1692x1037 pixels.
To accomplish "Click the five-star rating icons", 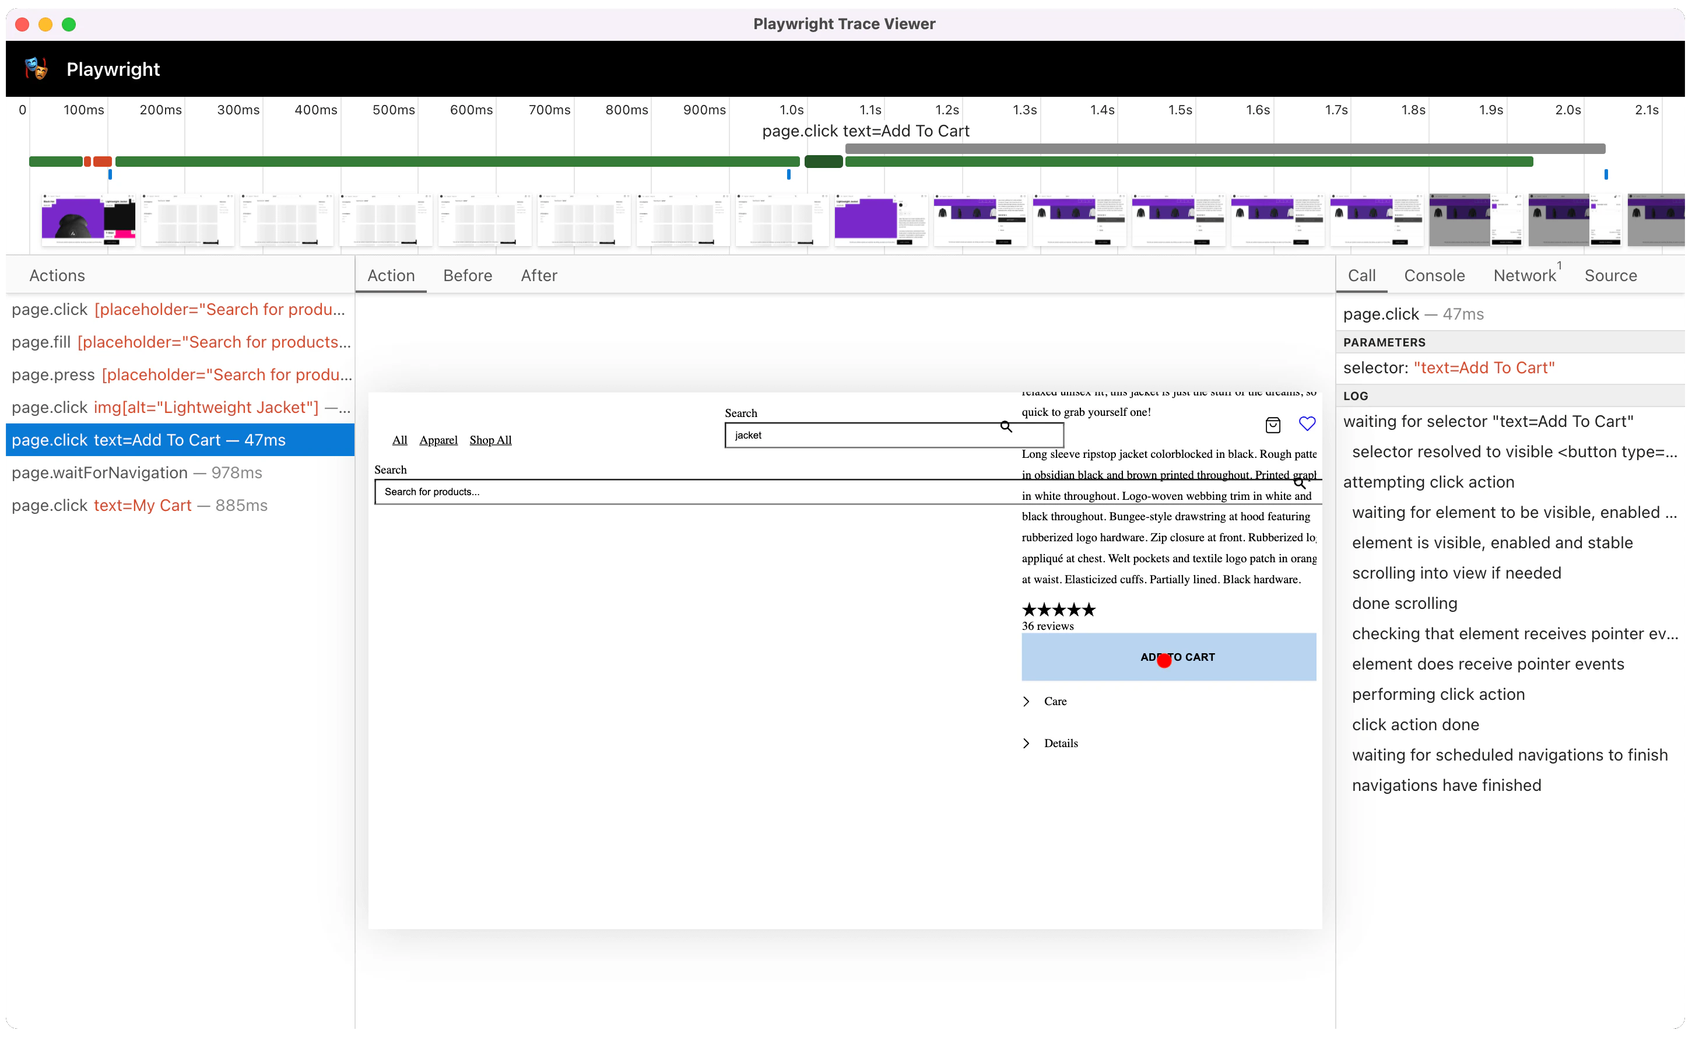I will pyautogui.click(x=1058, y=609).
